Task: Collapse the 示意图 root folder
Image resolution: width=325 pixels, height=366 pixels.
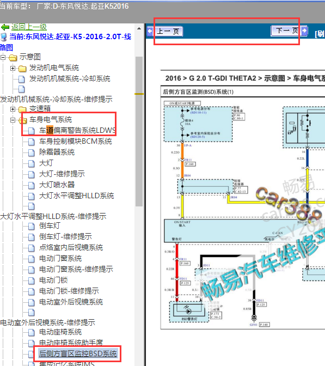Action: 3,57
